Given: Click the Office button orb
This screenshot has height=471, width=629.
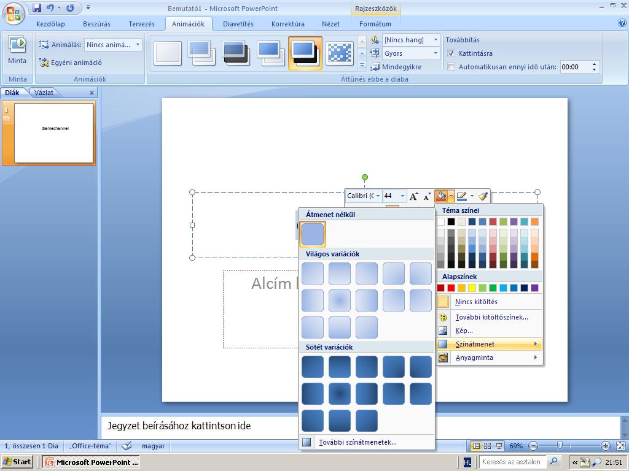Looking at the screenshot, I should coord(14,14).
